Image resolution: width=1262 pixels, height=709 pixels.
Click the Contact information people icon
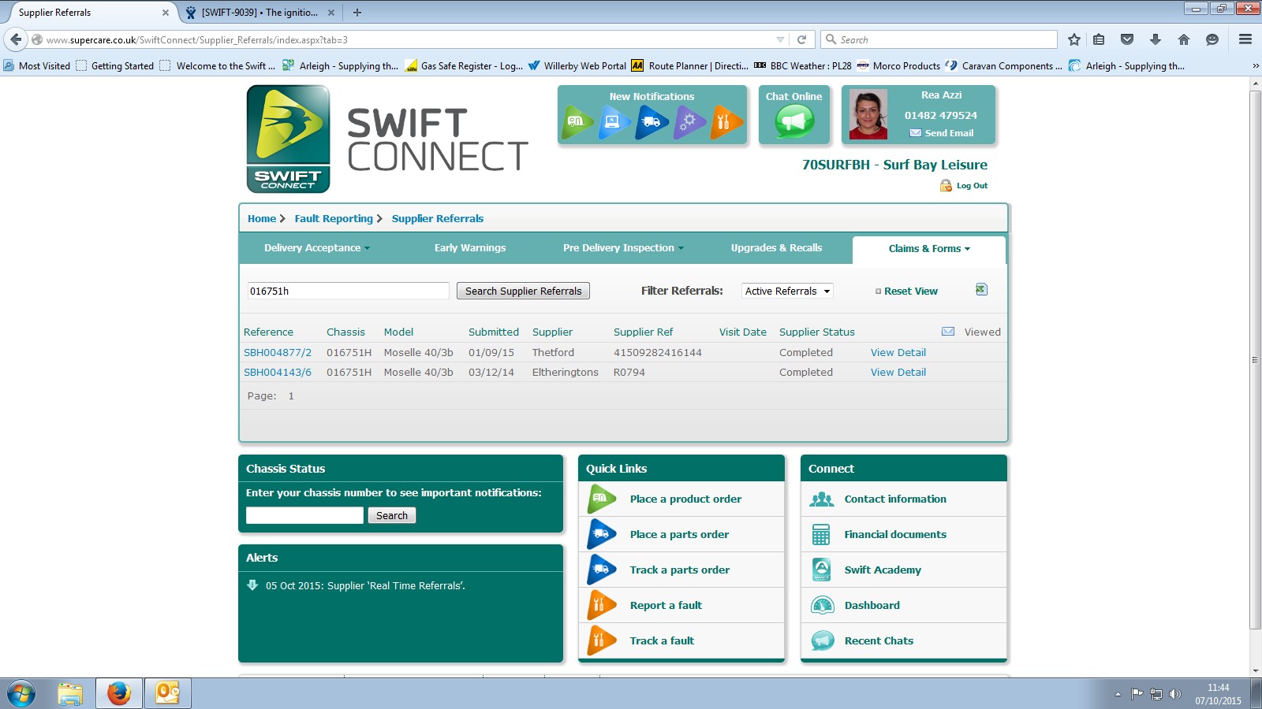822,499
